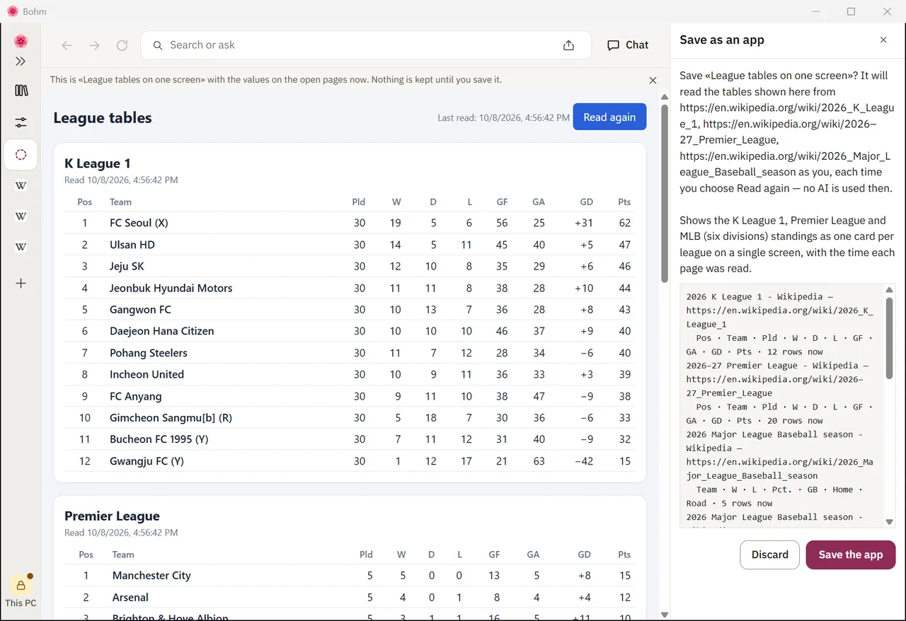The width and height of the screenshot is (906, 621).
Task: Dismiss the 'Nothing is kept until you save' banner
Action: (x=653, y=81)
